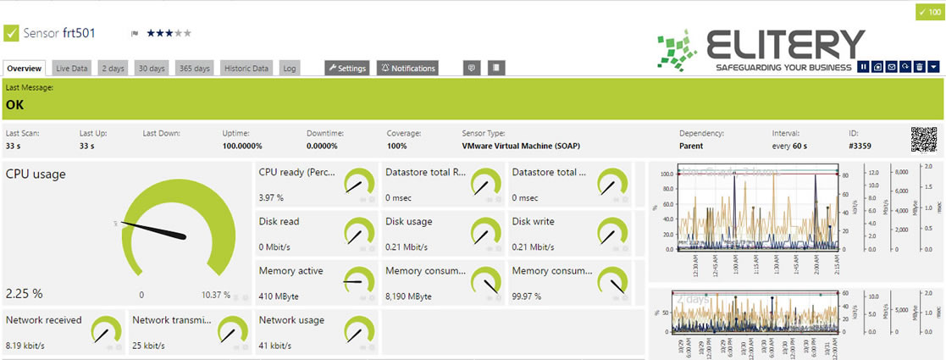
Task: Click the green 100 checkmark badge
Action: click(930, 12)
